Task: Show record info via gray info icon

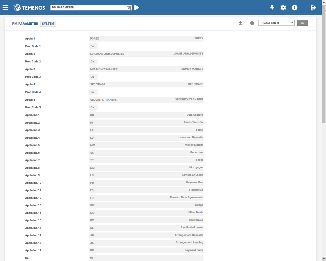Action: (x=252, y=23)
